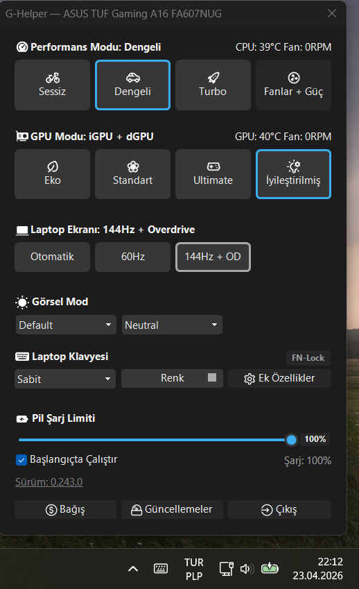This screenshot has width=359, height=589.
Task: Expand the Neutral color temperature dropdown
Action: tap(172, 325)
